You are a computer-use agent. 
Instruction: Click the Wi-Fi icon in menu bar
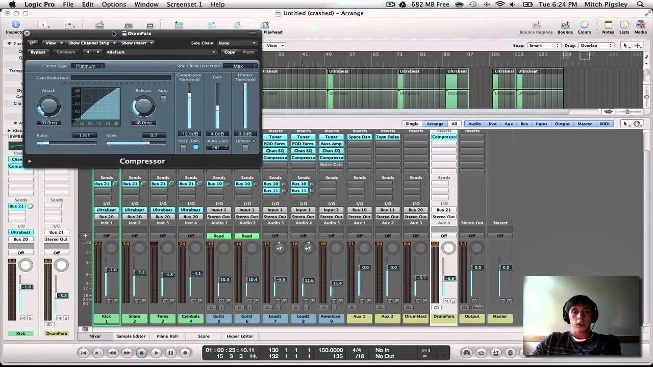click(499, 5)
